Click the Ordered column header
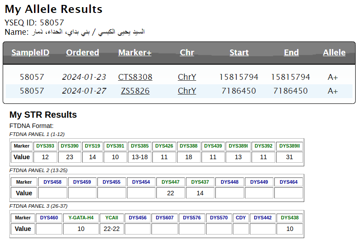361x243 pixels. (83, 53)
